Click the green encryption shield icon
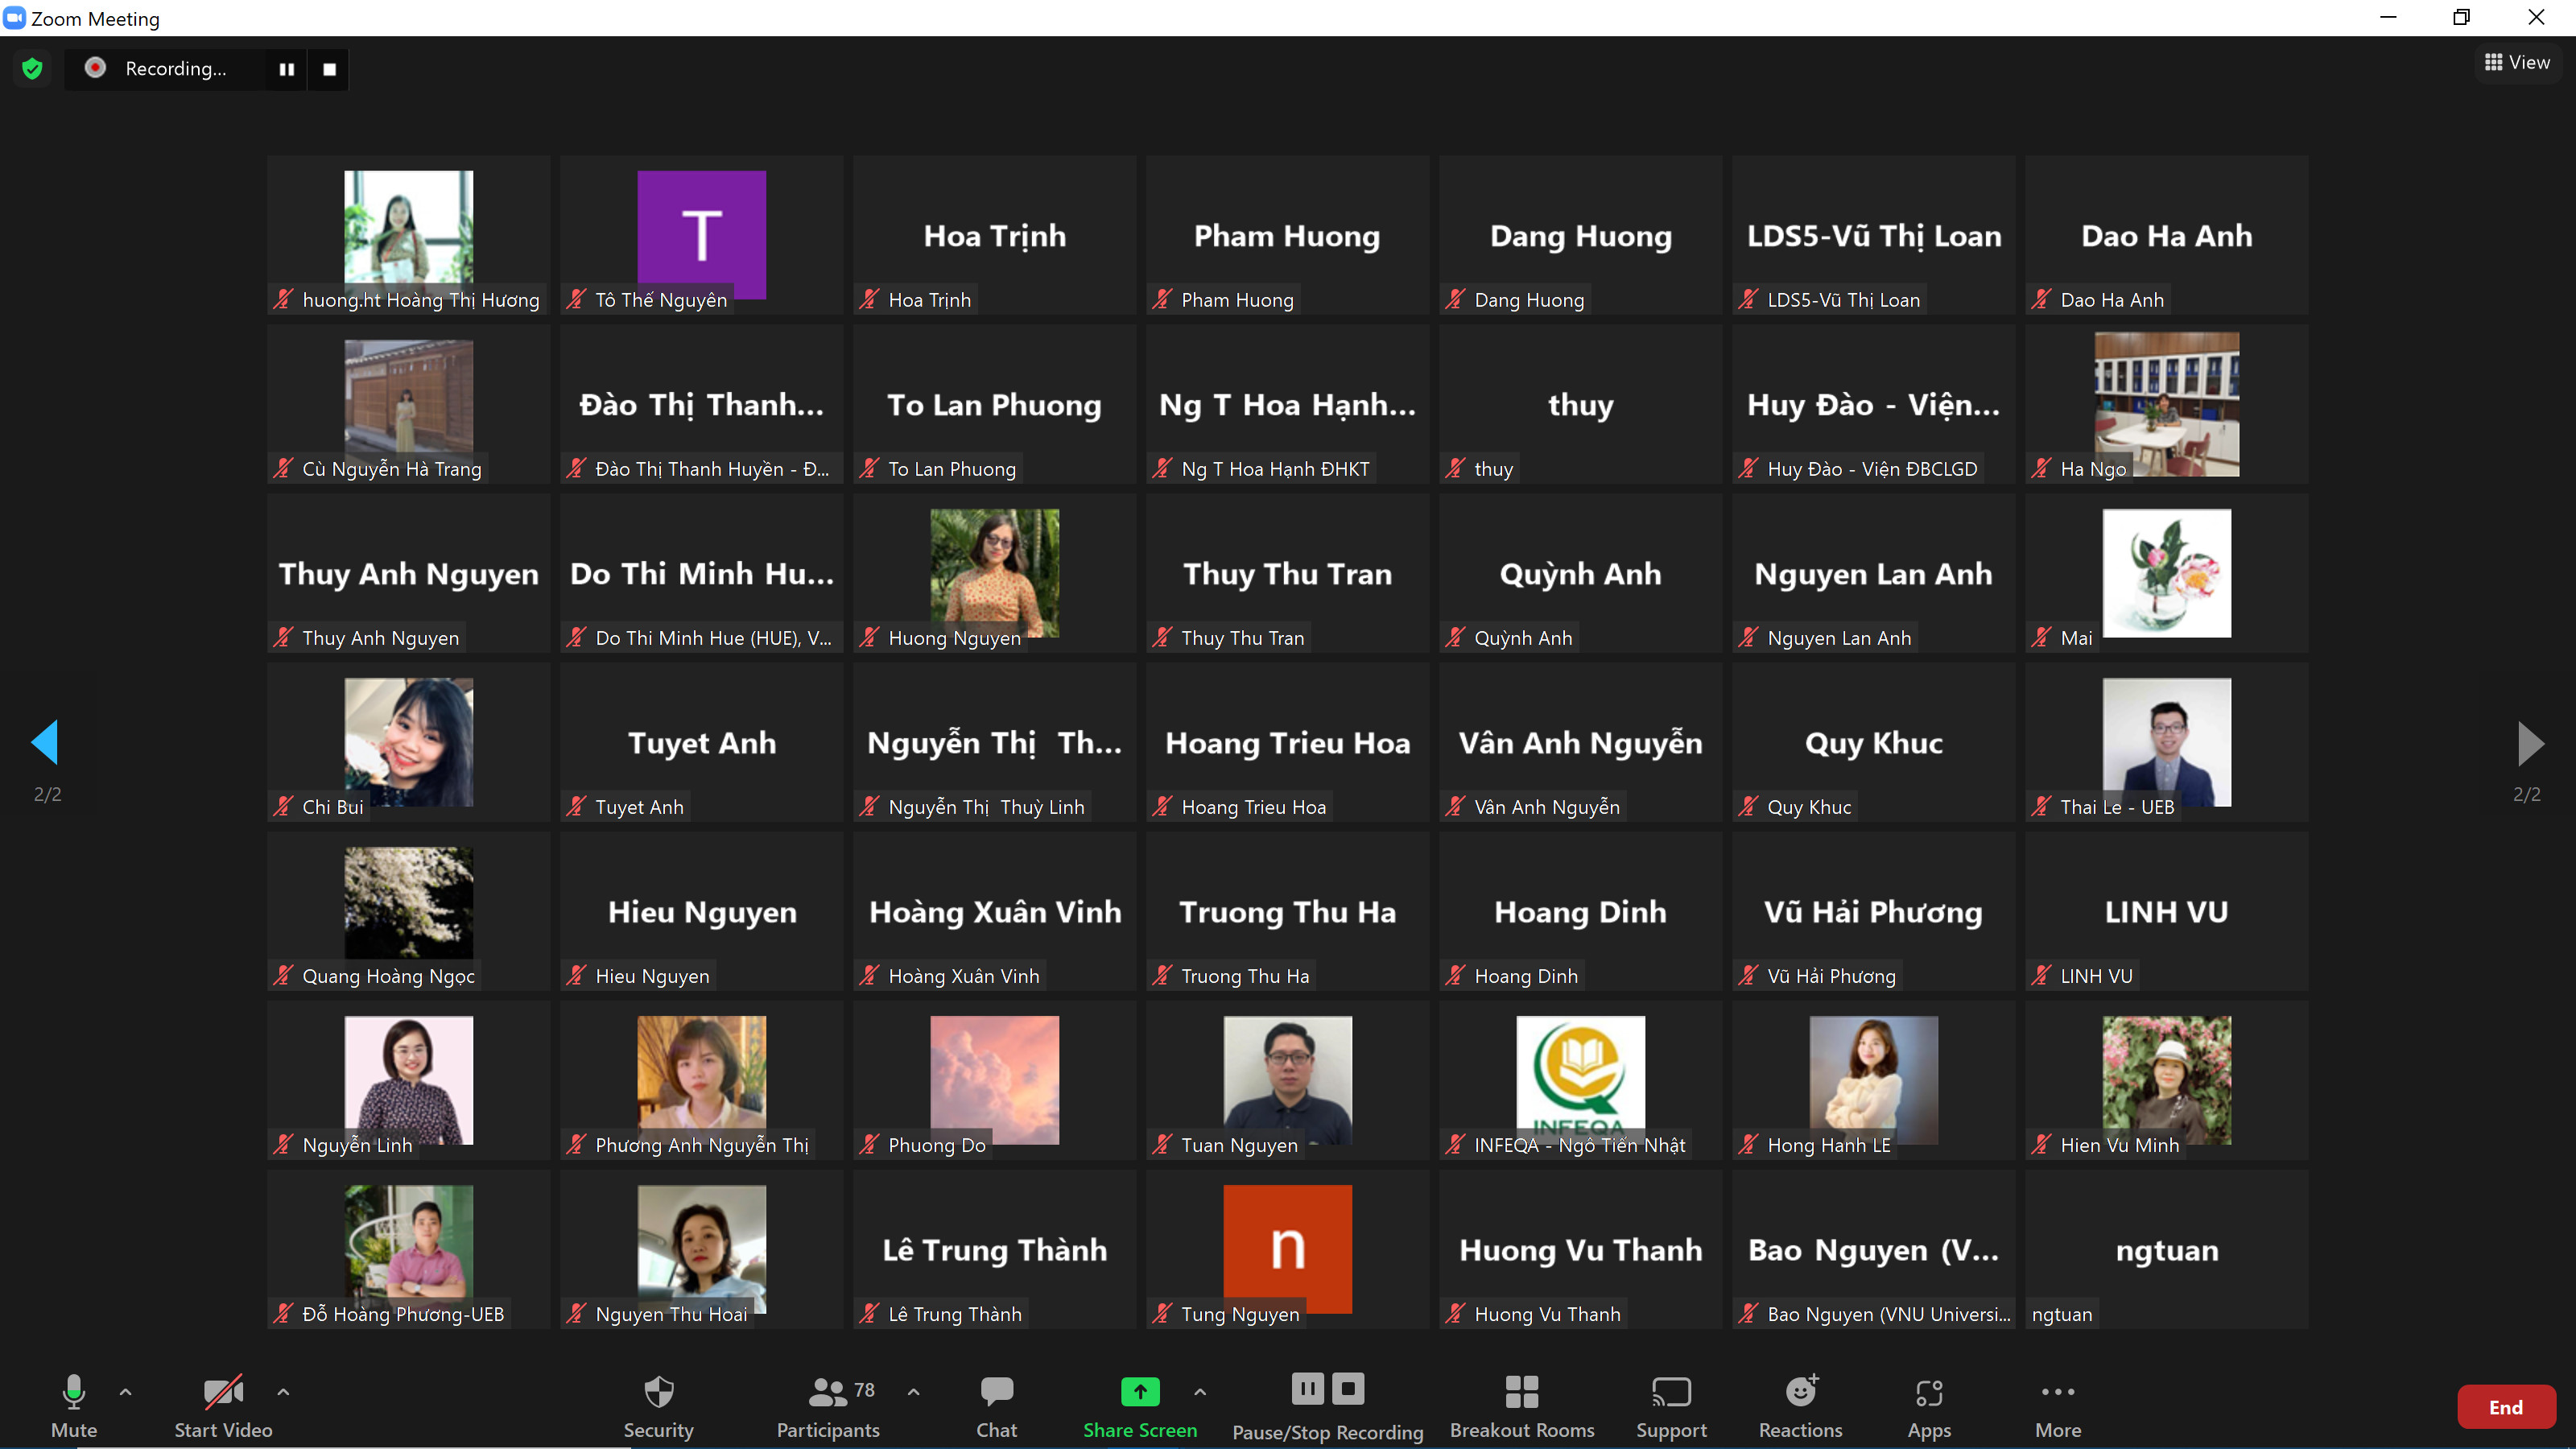This screenshot has width=2576, height=1449. tap(32, 69)
